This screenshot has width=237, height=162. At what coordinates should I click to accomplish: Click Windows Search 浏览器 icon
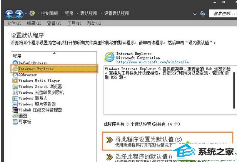coord(15,86)
